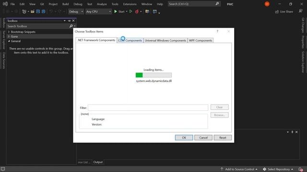Click the status bar feedback chat icon
Screen dimensions: 307x172
[x=3, y=169]
